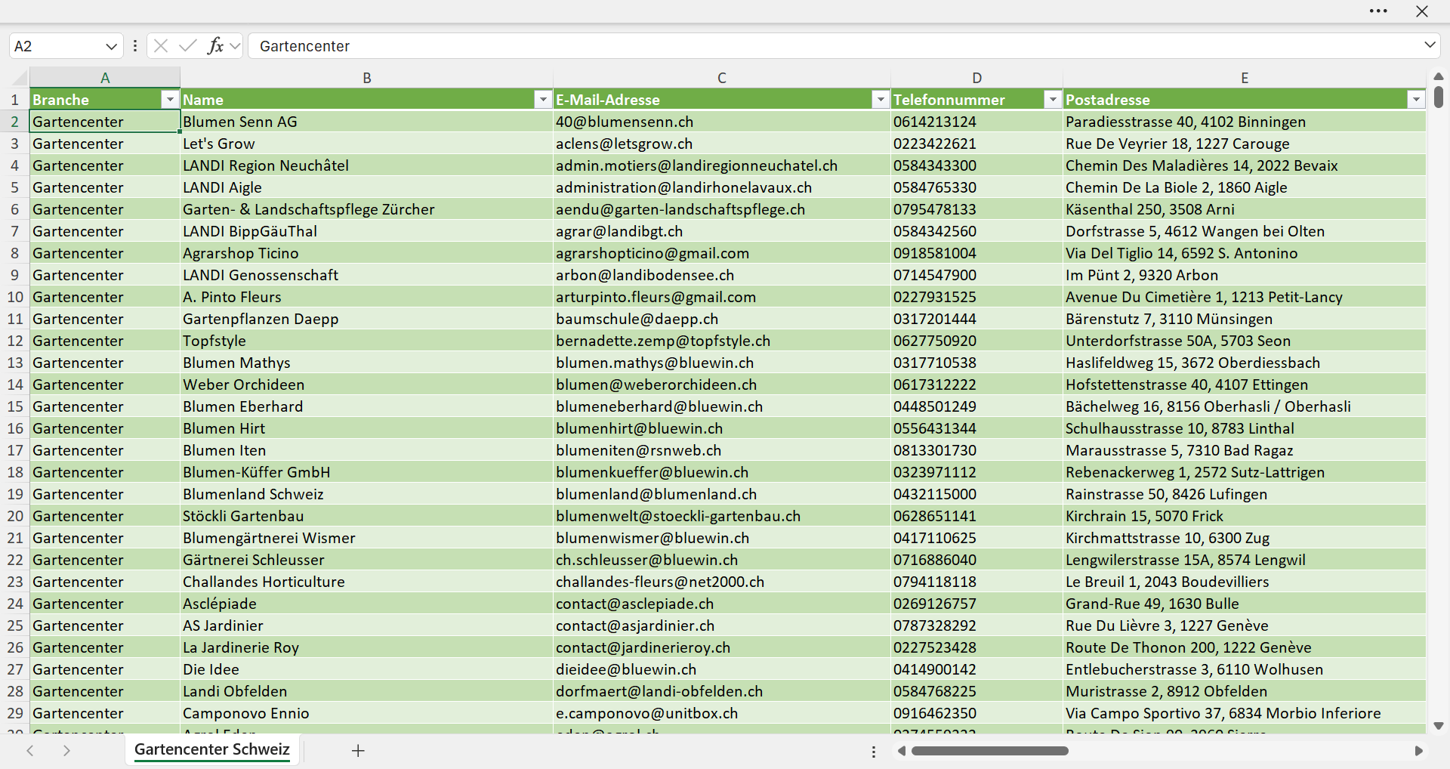The image size is (1450, 769).
Task: Click the sheet tab bar options dots
Action: [874, 752]
